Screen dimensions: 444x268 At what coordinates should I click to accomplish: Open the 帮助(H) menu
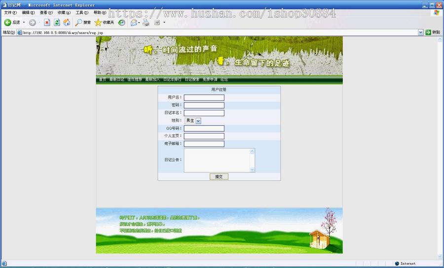(x=100, y=13)
